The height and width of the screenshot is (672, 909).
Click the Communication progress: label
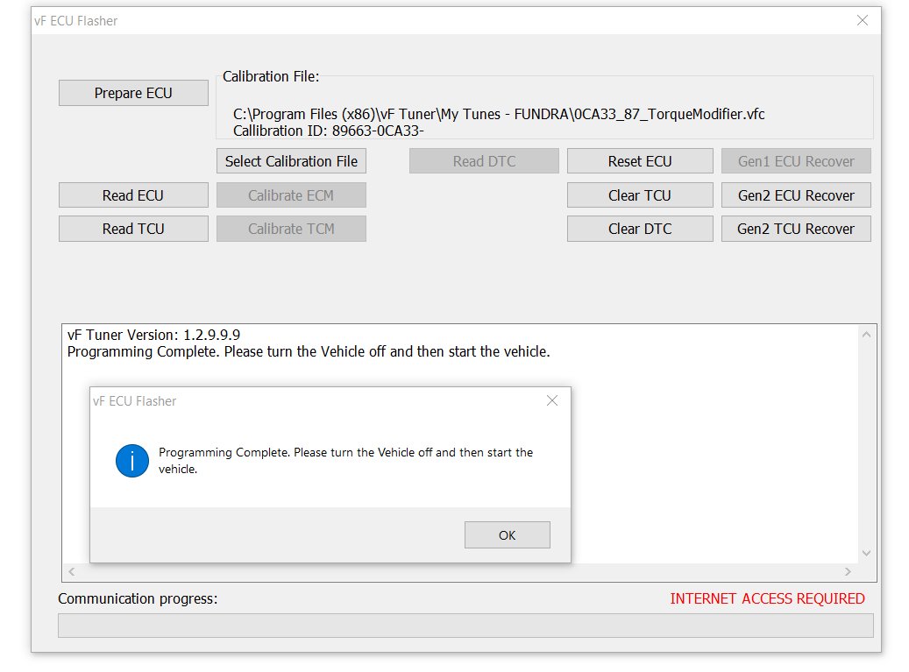(x=138, y=598)
